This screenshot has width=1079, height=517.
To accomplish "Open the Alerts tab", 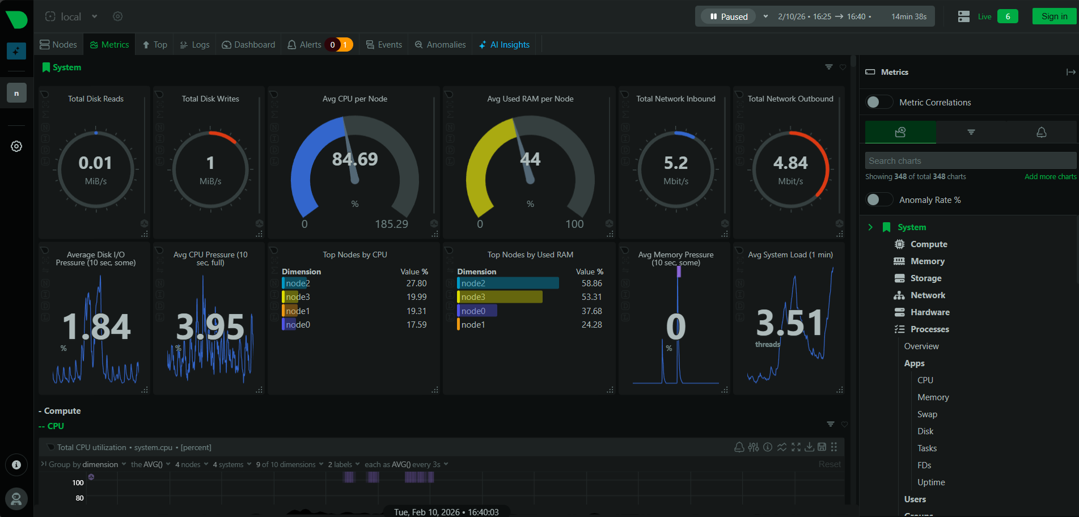I will [x=319, y=45].
